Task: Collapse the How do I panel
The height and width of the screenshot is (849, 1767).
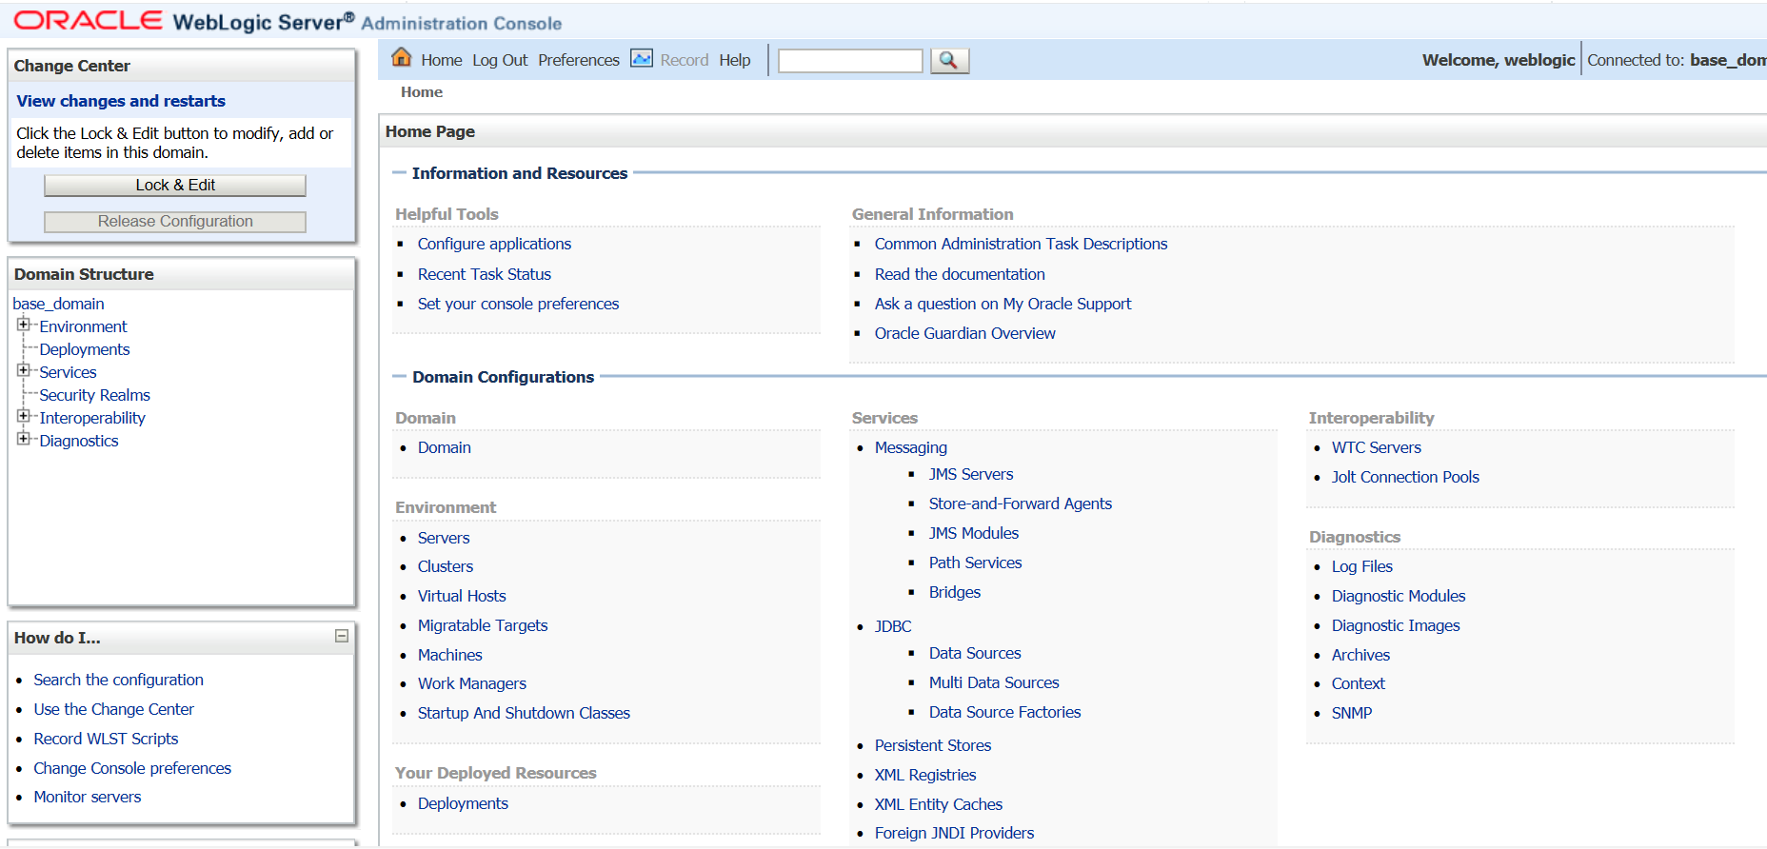Action: coord(342,636)
